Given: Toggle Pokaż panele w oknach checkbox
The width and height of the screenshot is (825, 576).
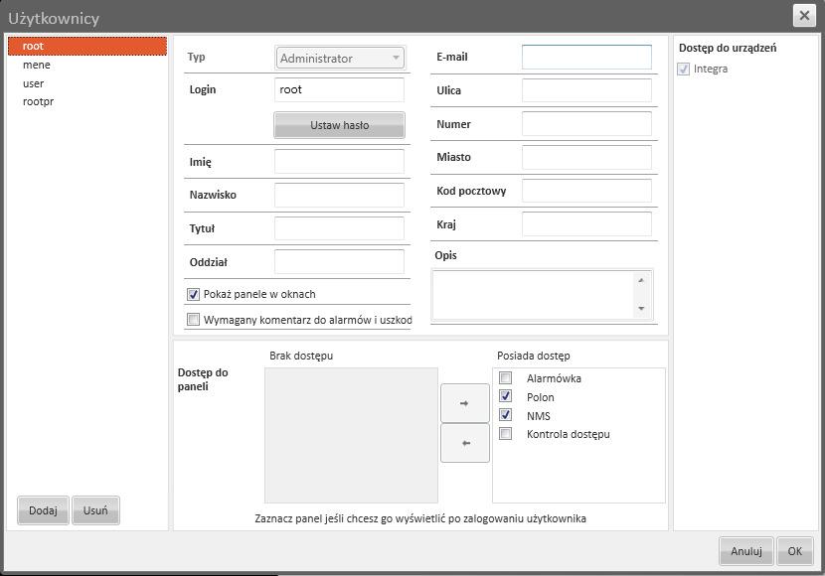Looking at the screenshot, I should point(193,294).
